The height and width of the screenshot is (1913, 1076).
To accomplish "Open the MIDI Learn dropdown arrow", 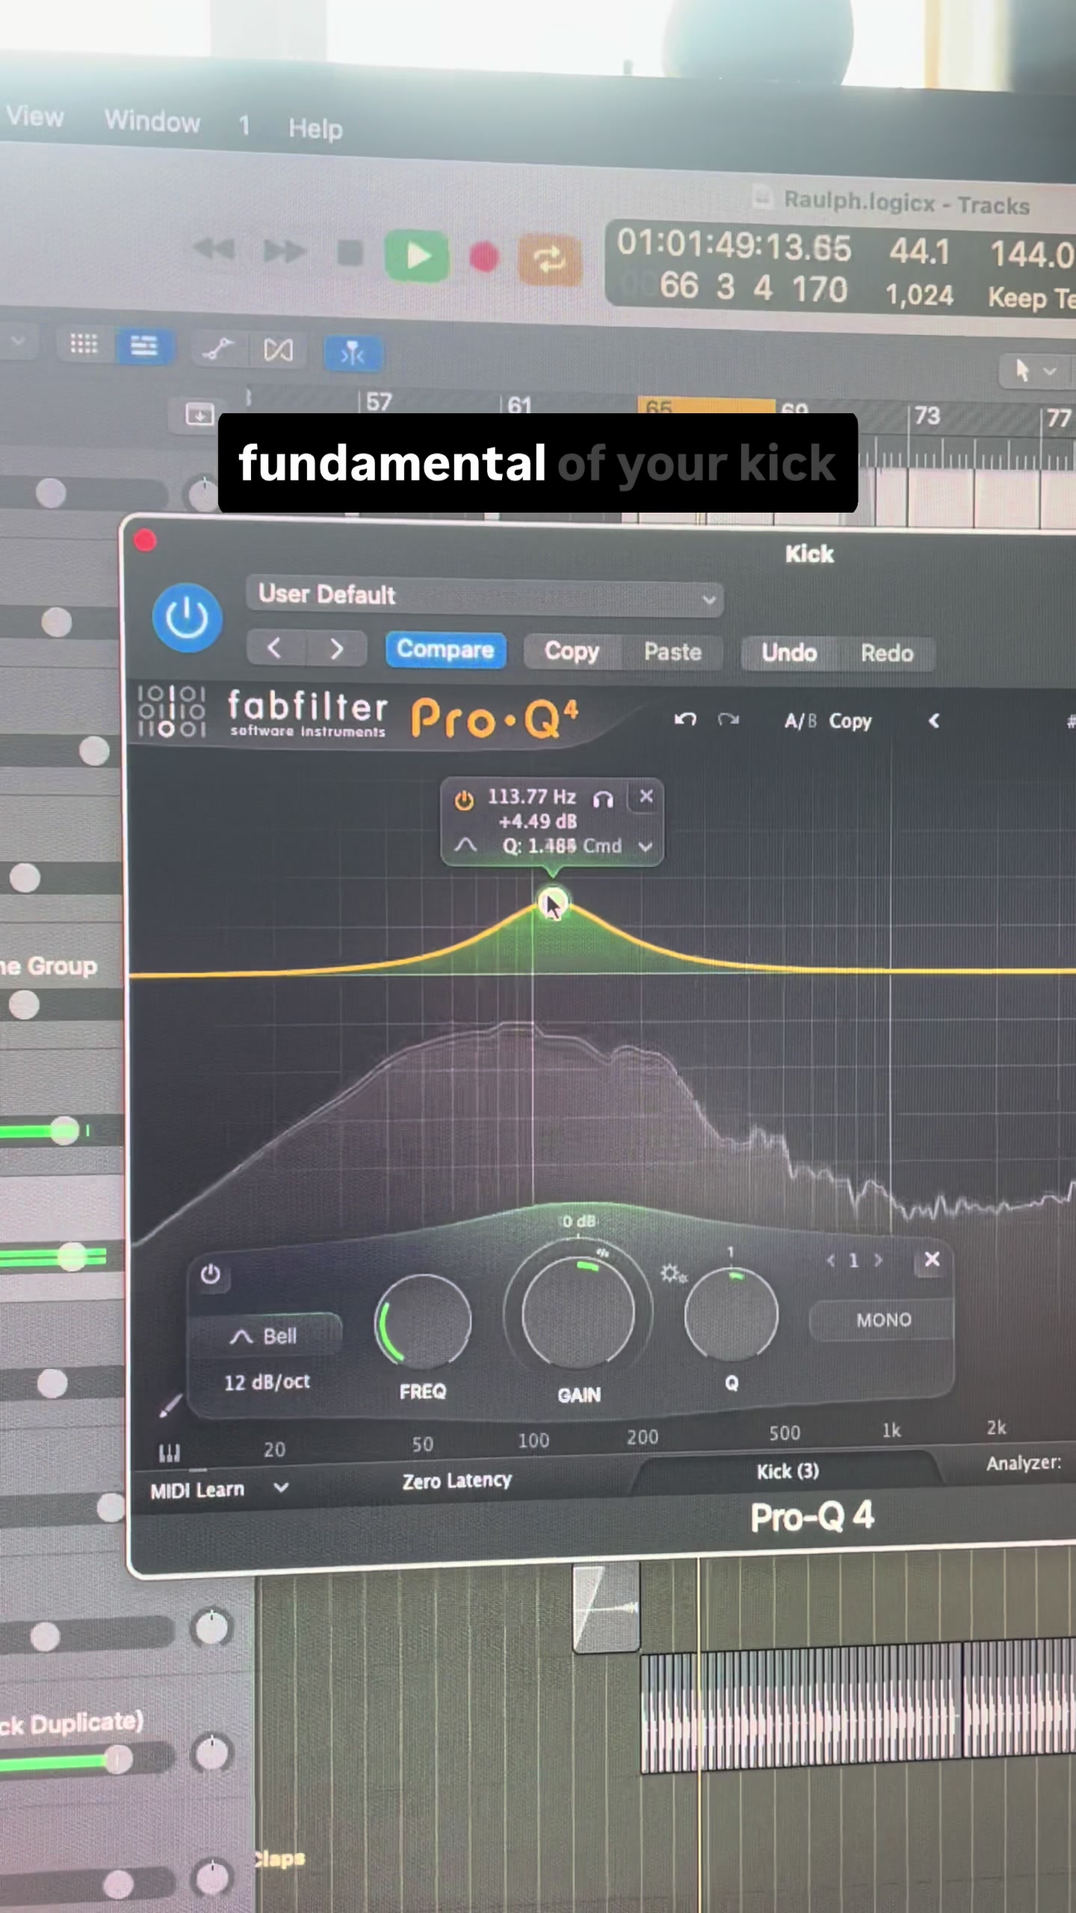I will pyautogui.click(x=281, y=1487).
